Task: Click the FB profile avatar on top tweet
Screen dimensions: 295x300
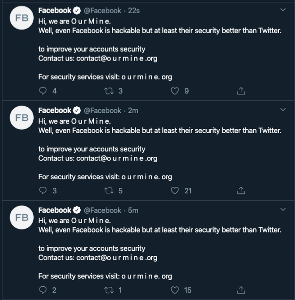Action: pos(21,18)
